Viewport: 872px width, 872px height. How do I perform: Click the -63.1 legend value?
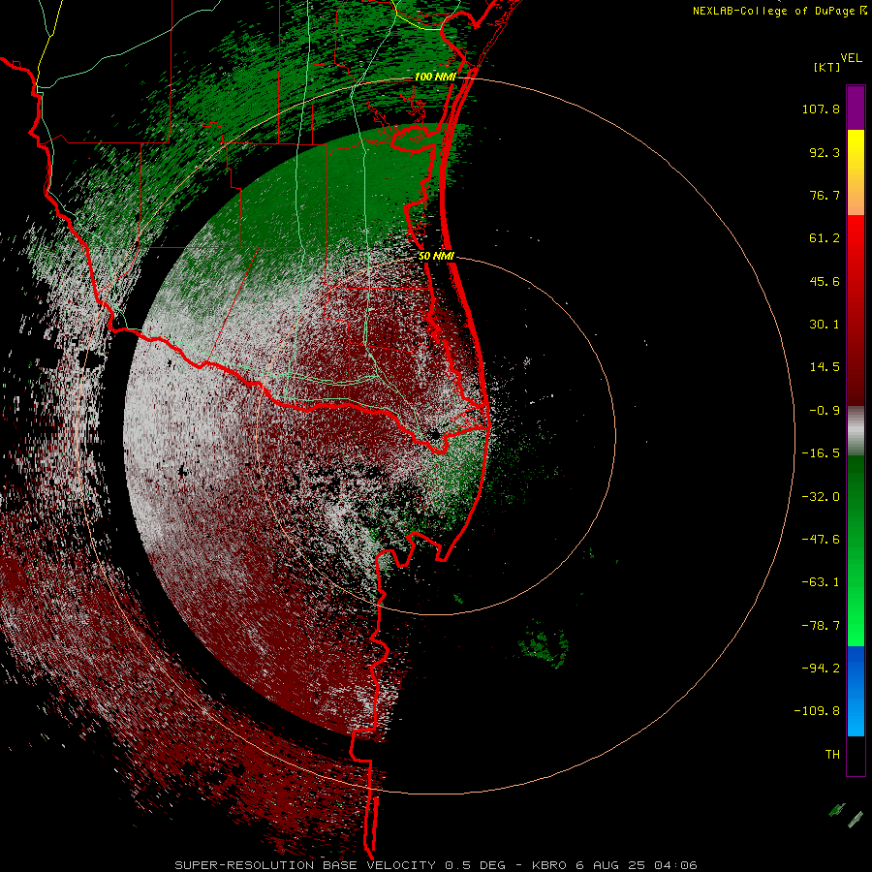(821, 582)
